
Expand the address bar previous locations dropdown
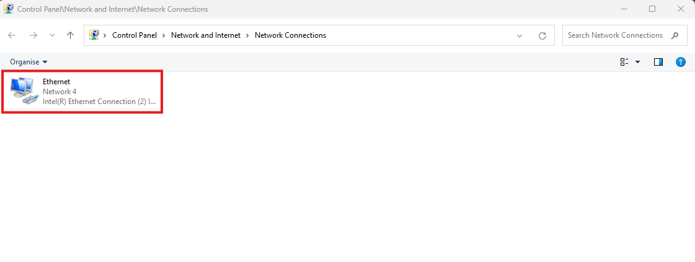(520, 35)
